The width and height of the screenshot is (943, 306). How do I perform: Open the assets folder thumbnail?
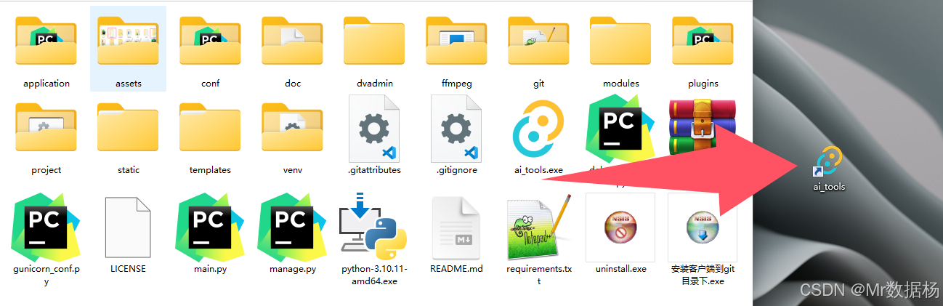click(128, 40)
